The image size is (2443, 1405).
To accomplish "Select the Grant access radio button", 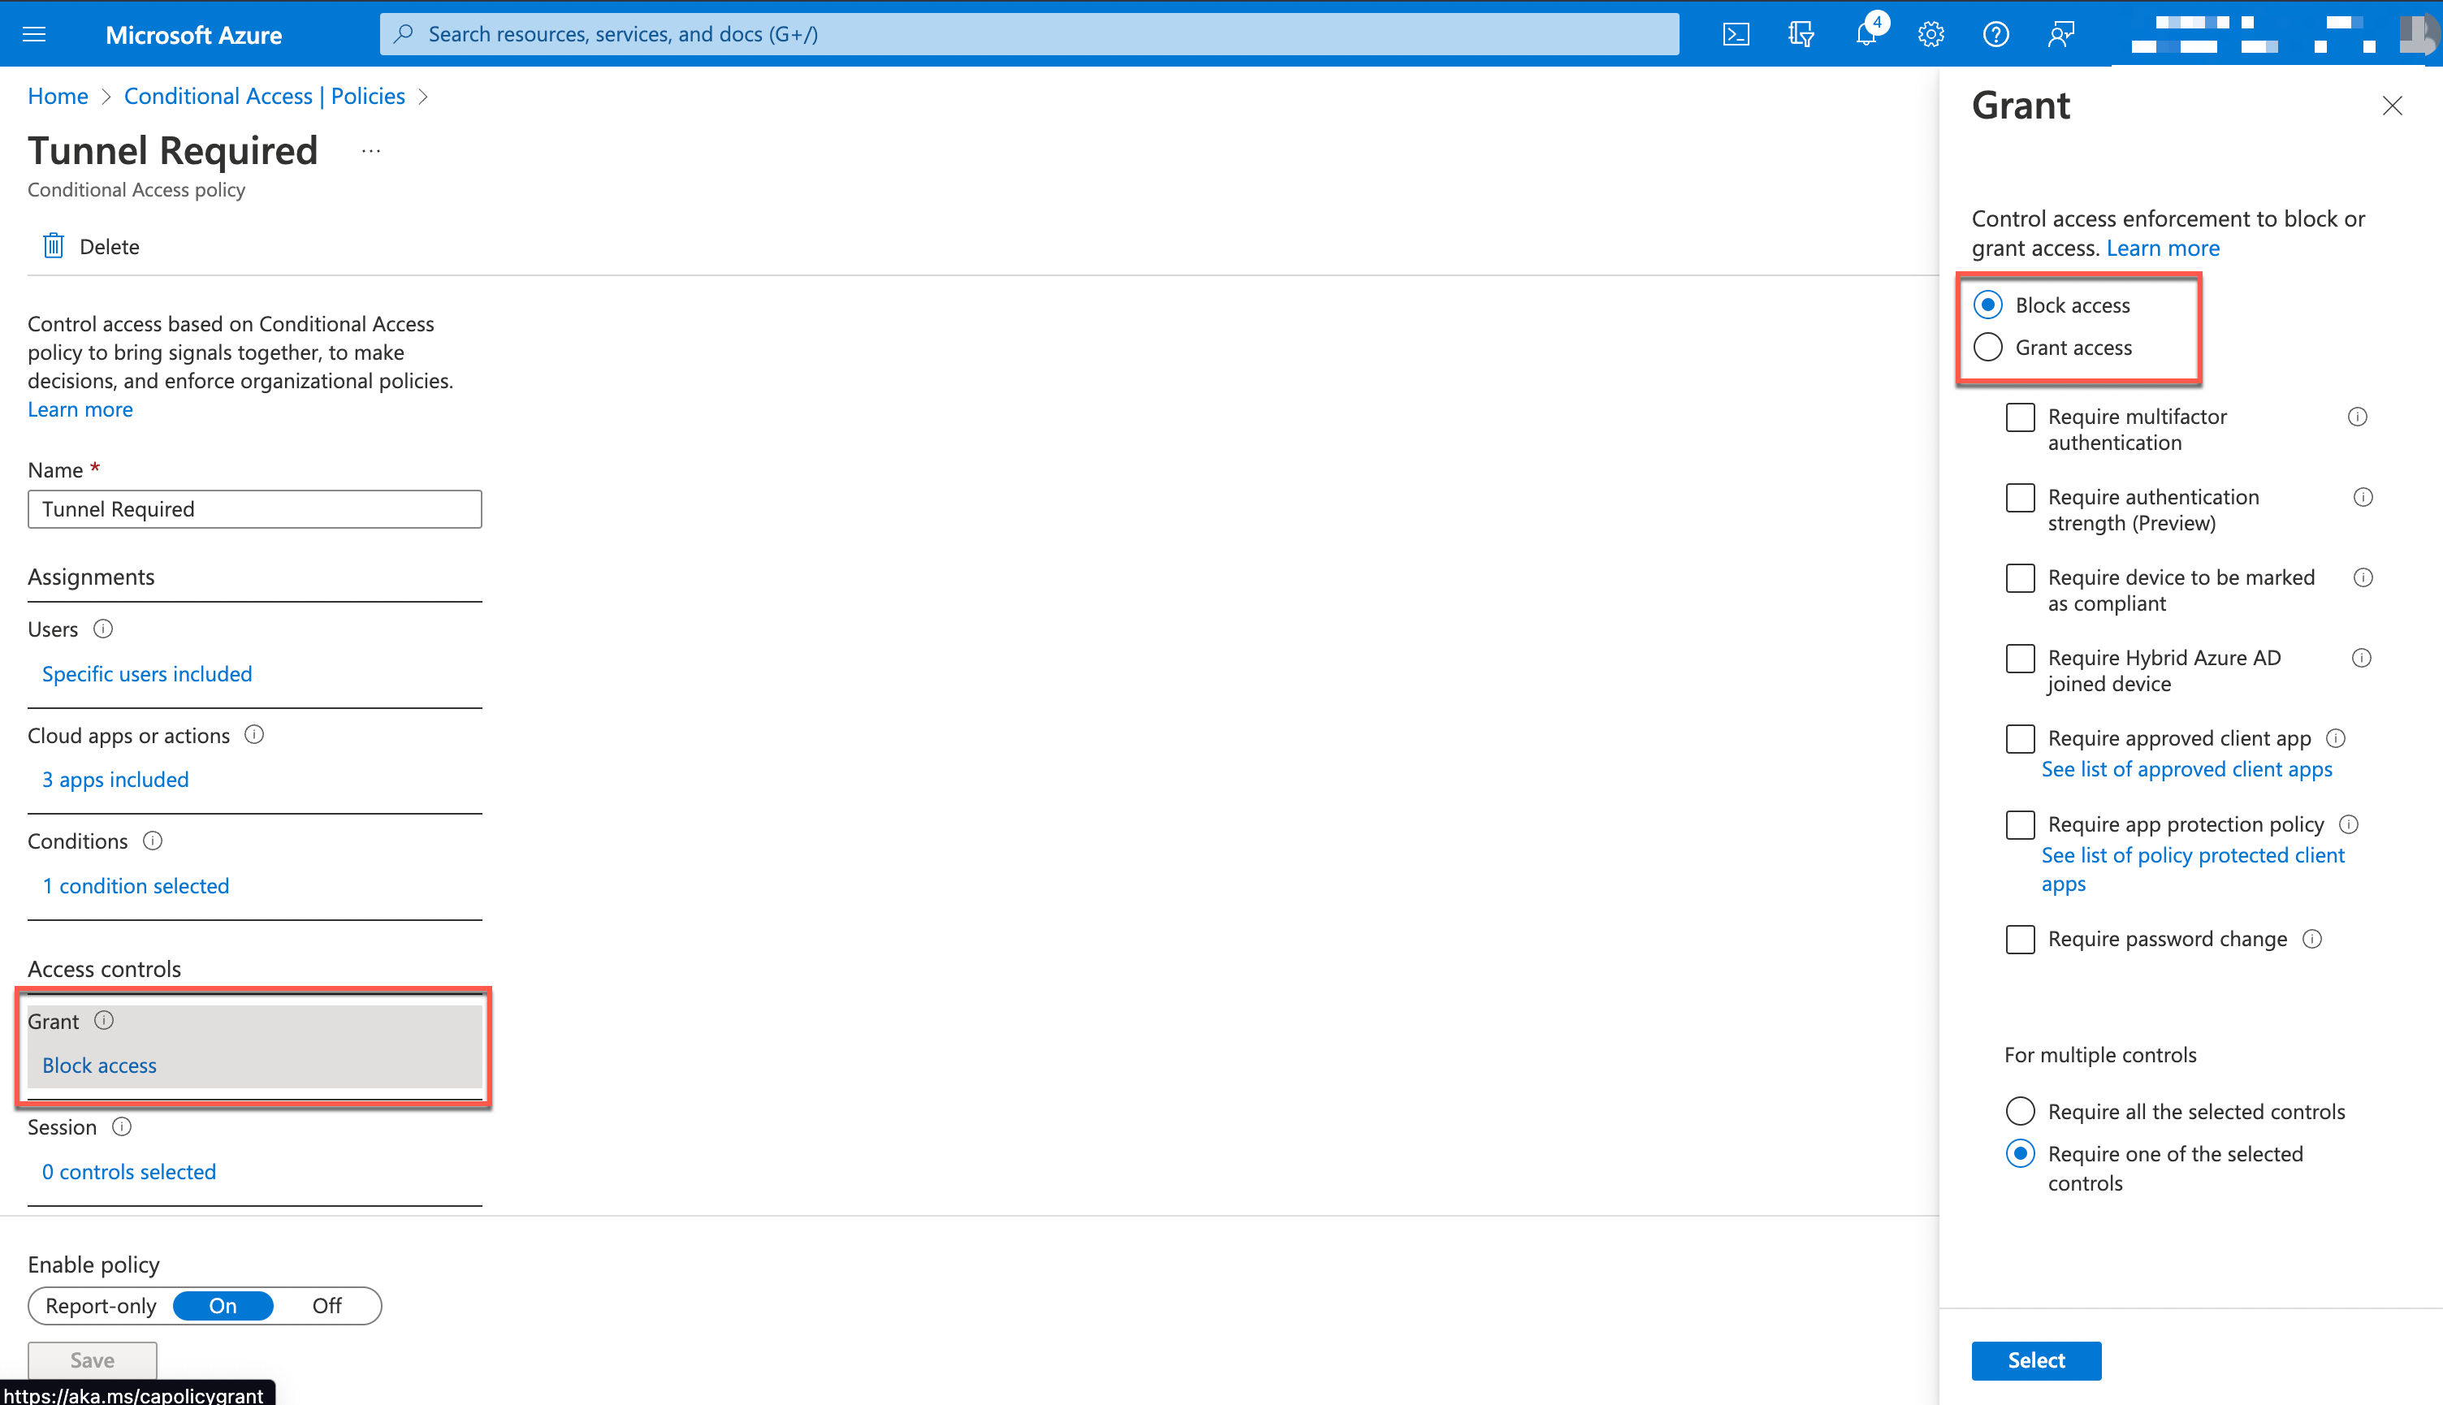I will pos(1987,348).
